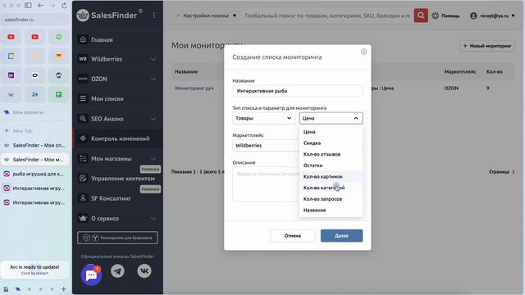This screenshot has height=295, width=525.
Task: Click the Arc new tab plus icon at bottom
Action: click(64, 288)
